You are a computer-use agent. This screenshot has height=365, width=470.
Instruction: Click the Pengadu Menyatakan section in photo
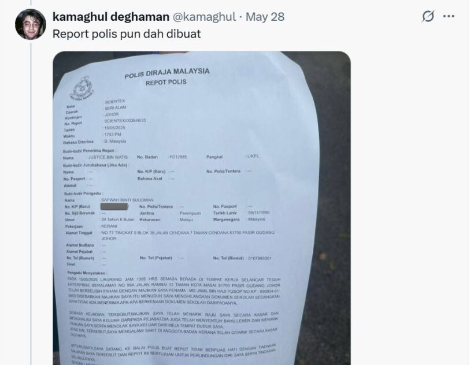87,273
